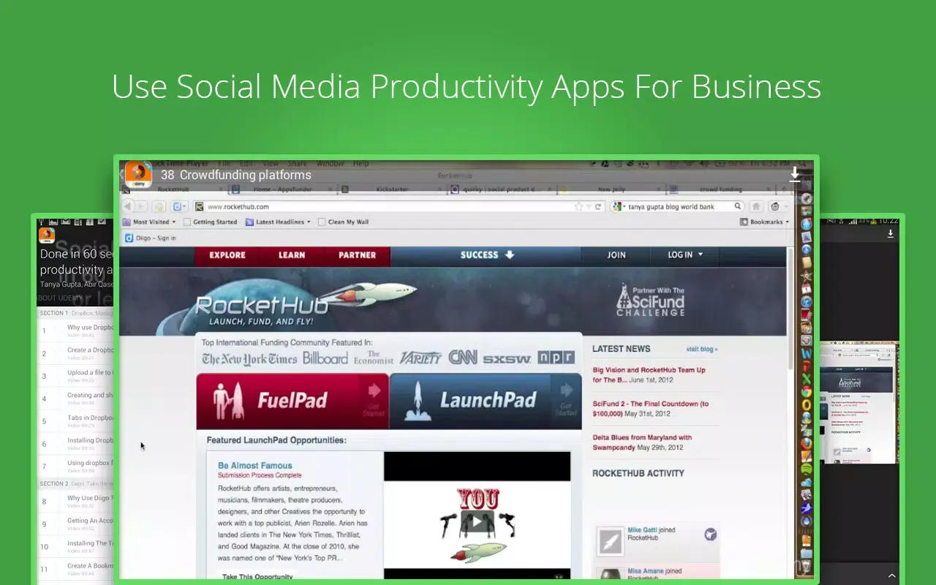
Task: Click Mike Gatti's avatar image
Action: tap(610, 541)
